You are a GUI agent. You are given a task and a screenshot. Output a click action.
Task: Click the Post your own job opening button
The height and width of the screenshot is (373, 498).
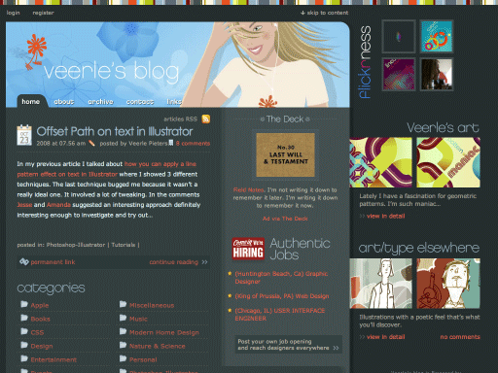click(x=288, y=345)
